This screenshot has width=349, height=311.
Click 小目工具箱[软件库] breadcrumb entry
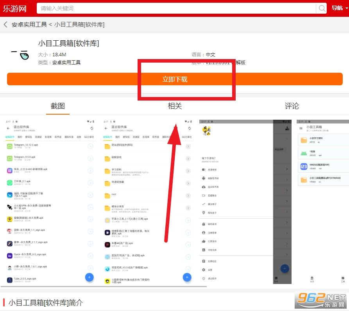(x=79, y=25)
